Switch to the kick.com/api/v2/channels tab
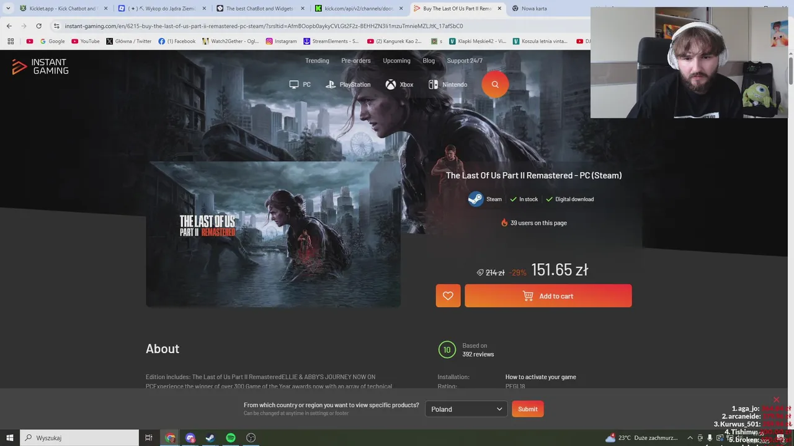Viewport: 794px width, 446px height. [359, 9]
